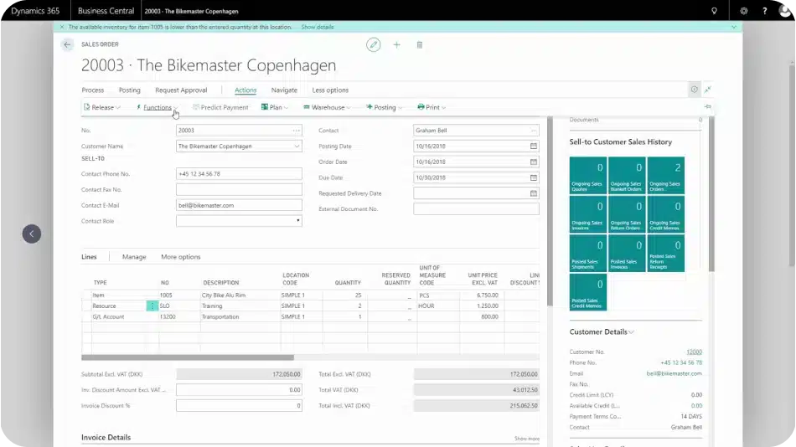Viewport: 796px width, 447px height.
Task: Click the Contact Fax No. field
Action: pyautogui.click(x=239, y=189)
